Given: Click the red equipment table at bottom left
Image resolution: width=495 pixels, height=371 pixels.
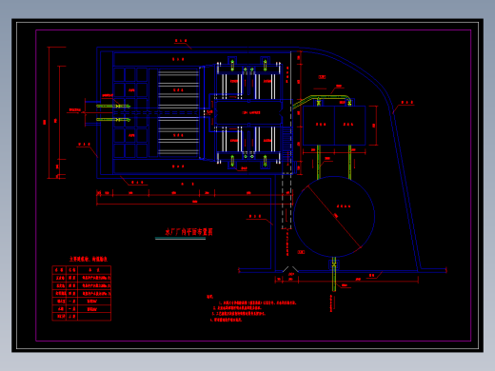Looking at the screenshot, I should pos(82,293).
